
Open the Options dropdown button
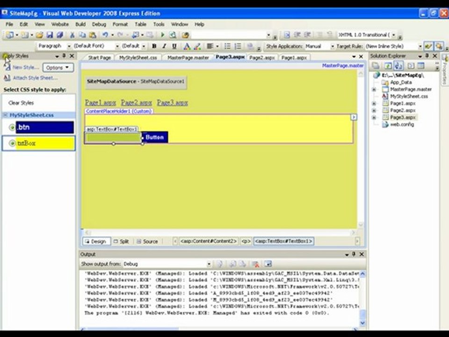58,67
